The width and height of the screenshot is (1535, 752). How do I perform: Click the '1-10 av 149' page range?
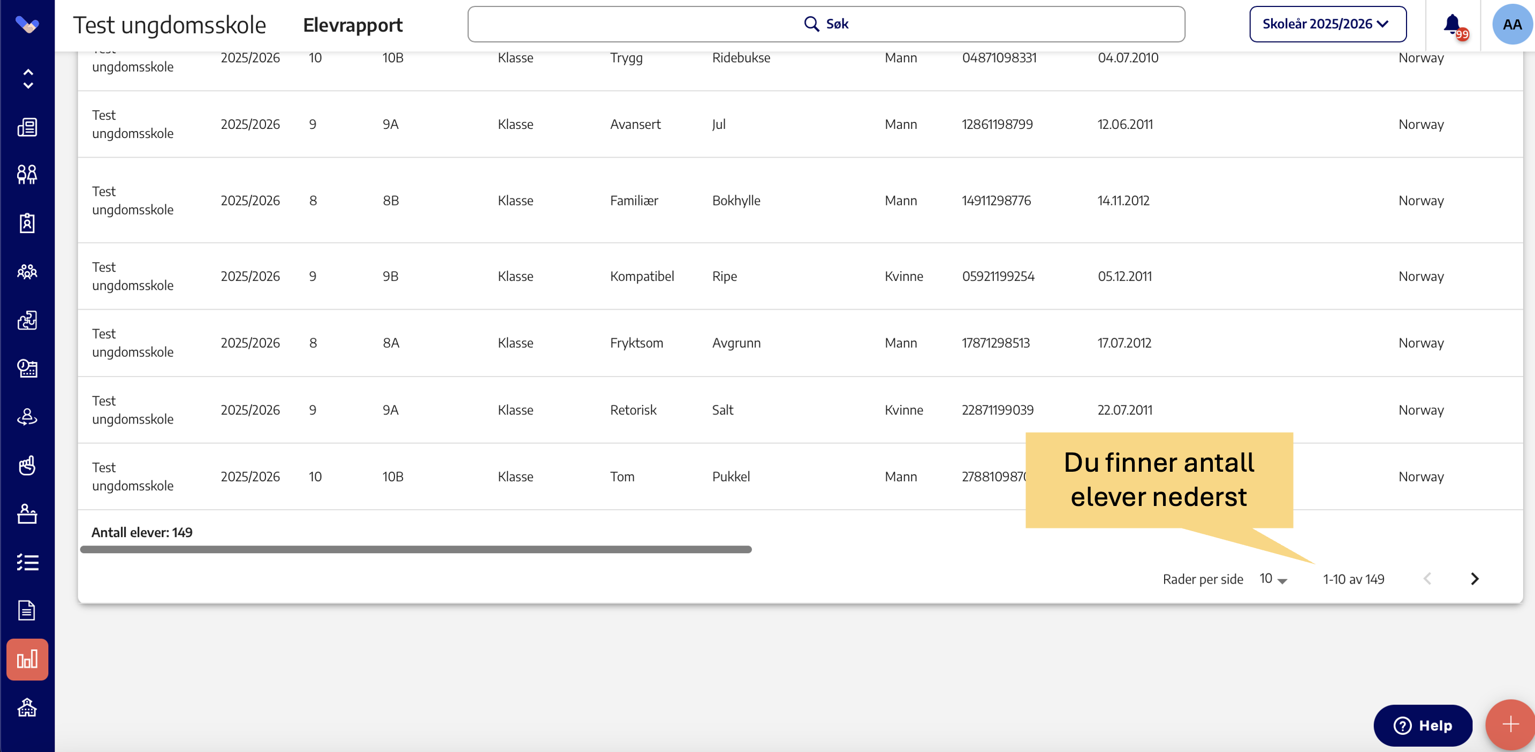[x=1353, y=579]
